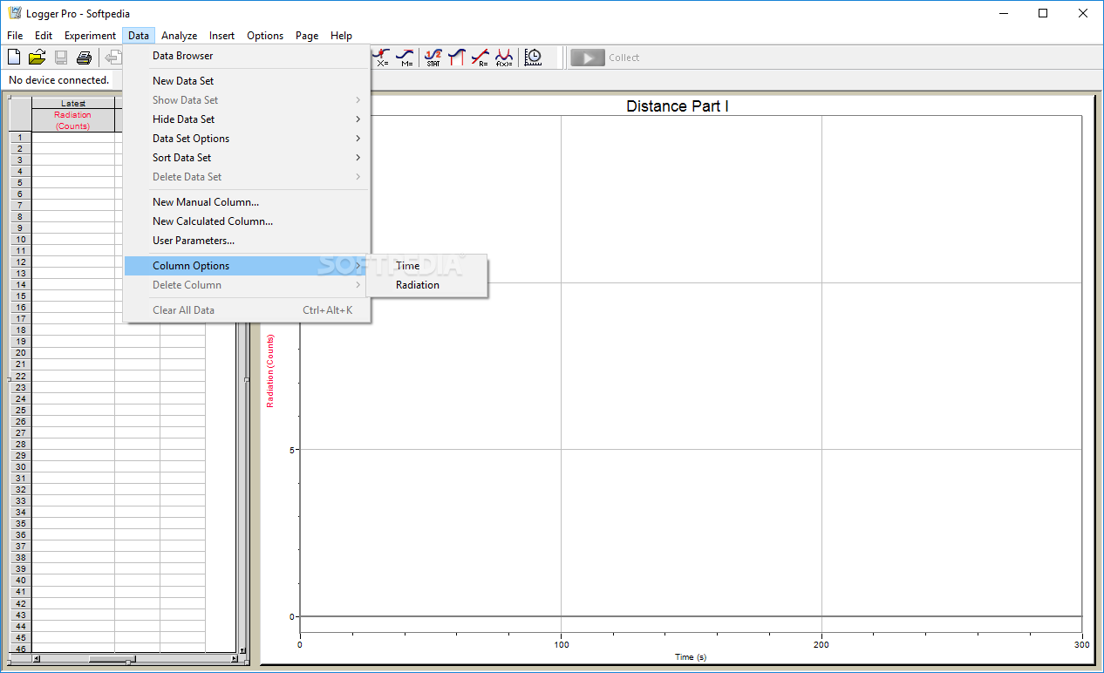Choose Data Browser from the menu
The image size is (1104, 673).
248,56
